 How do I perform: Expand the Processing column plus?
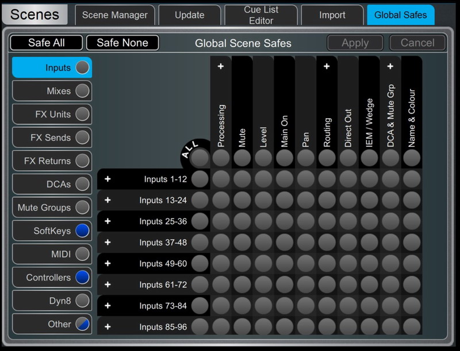pyautogui.click(x=221, y=67)
